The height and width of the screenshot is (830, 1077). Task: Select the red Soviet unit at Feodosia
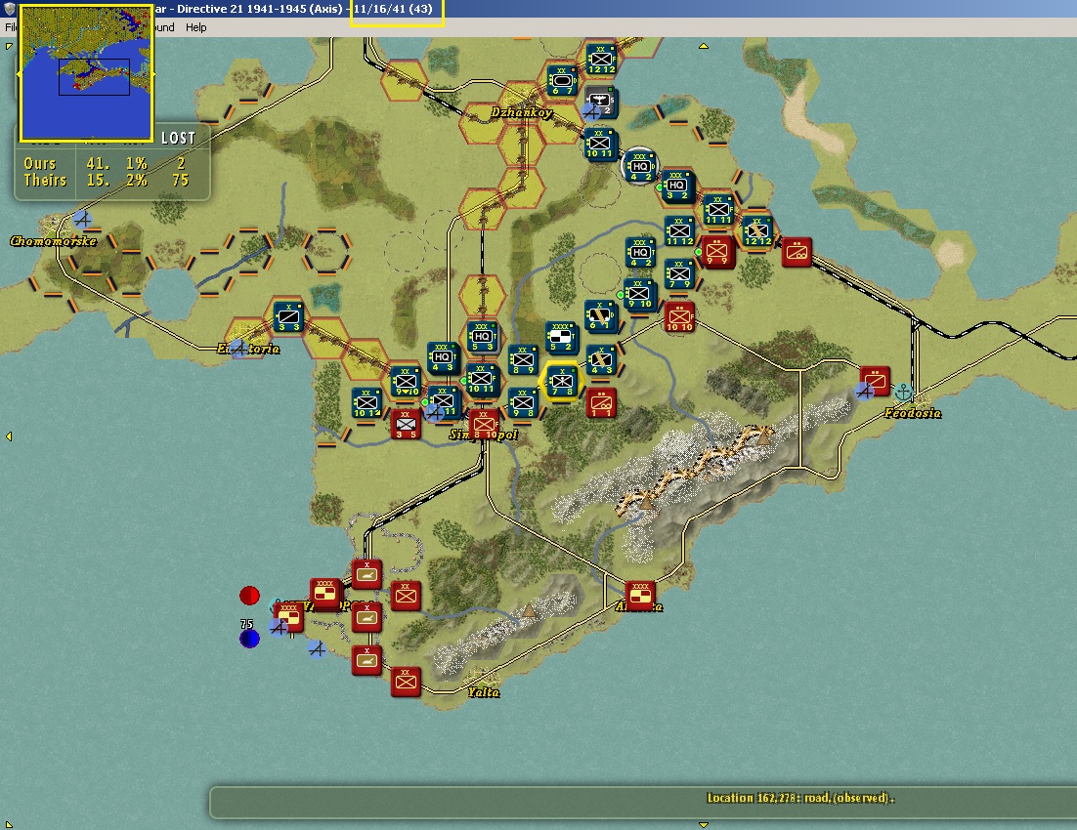pyautogui.click(x=875, y=381)
